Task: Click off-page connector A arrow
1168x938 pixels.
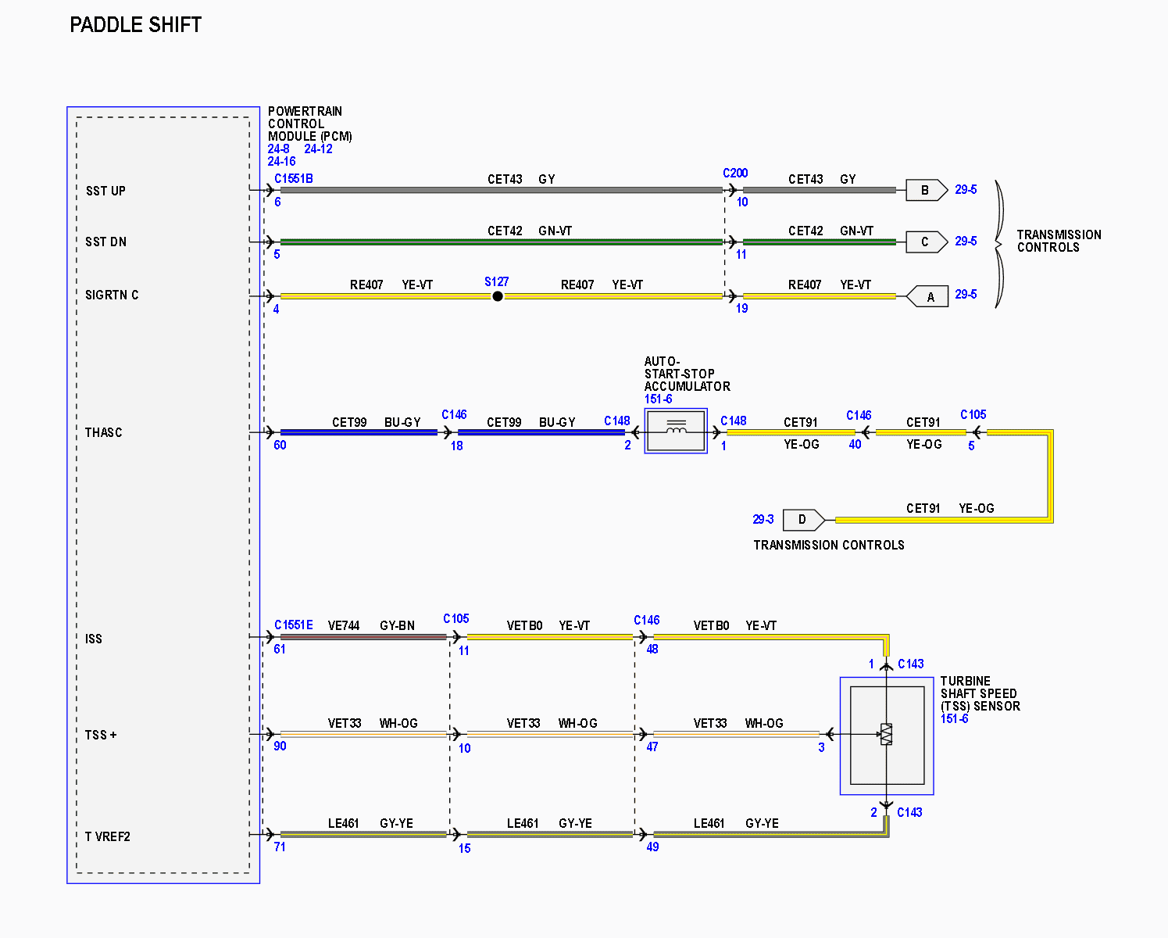Action: click(x=927, y=297)
